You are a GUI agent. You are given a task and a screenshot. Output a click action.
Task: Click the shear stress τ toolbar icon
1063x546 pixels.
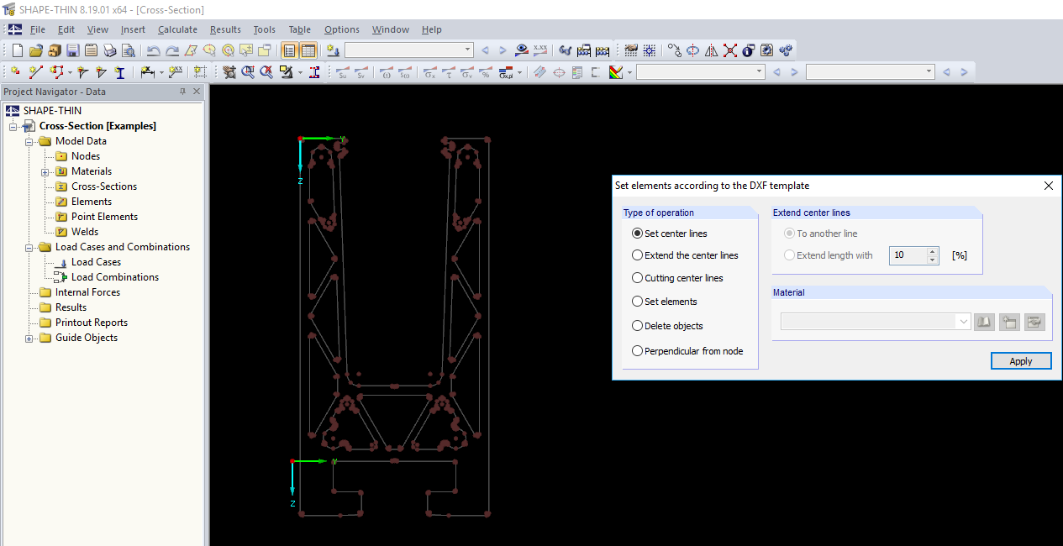tap(449, 72)
